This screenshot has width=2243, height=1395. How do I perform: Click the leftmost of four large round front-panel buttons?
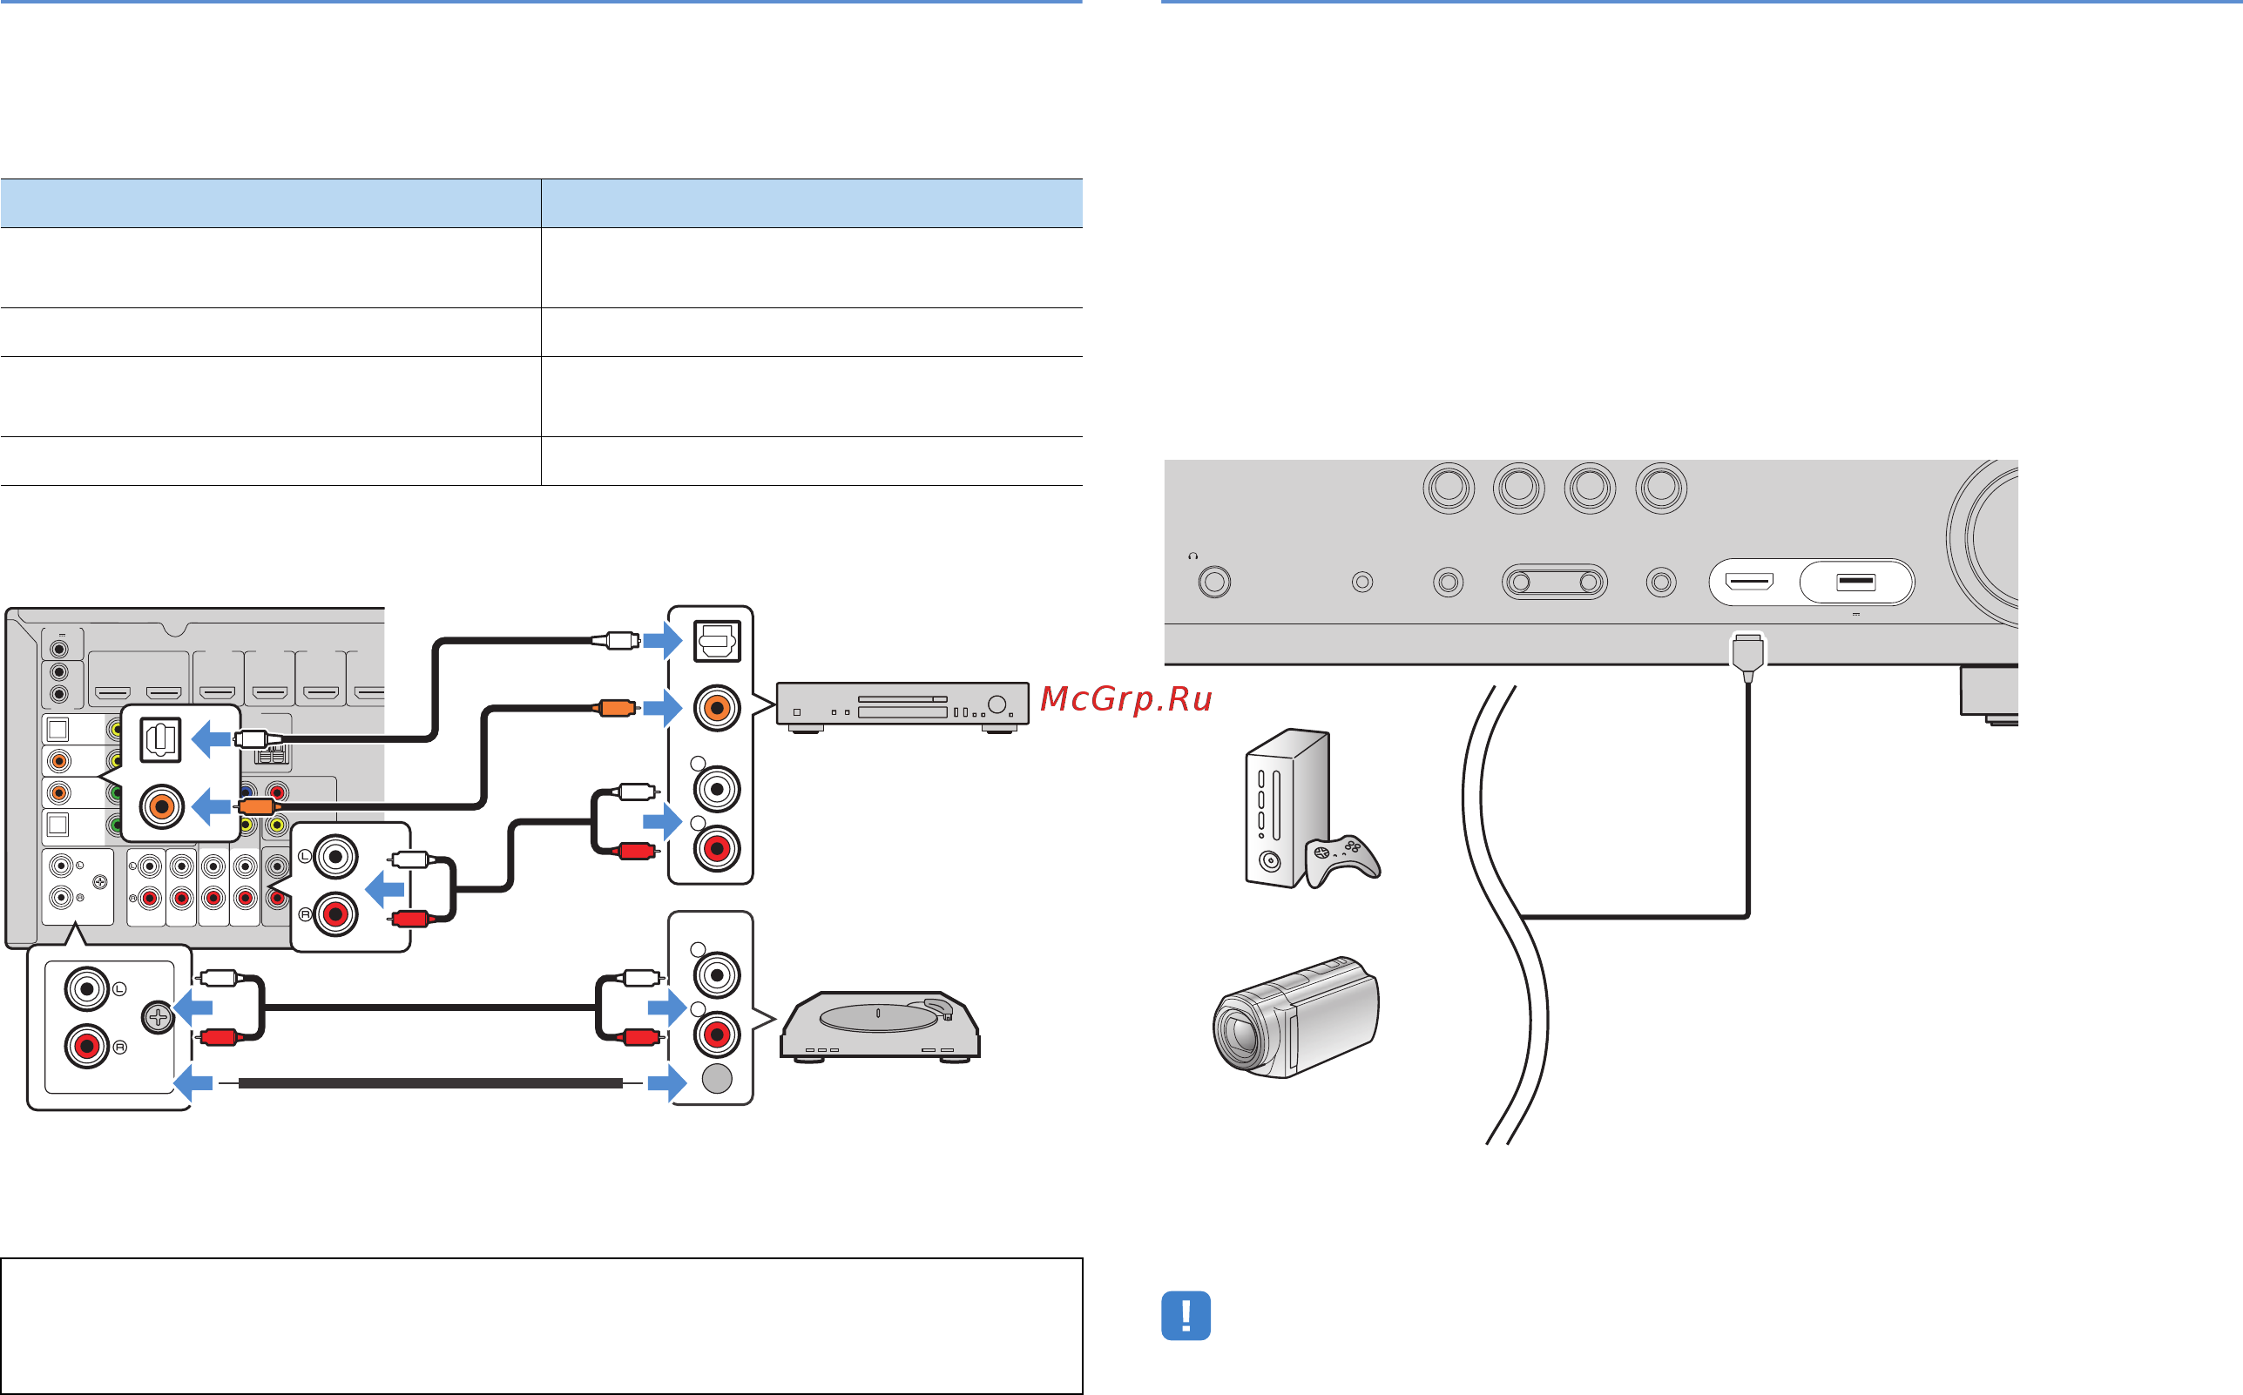pyautogui.click(x=1449, y=487)
